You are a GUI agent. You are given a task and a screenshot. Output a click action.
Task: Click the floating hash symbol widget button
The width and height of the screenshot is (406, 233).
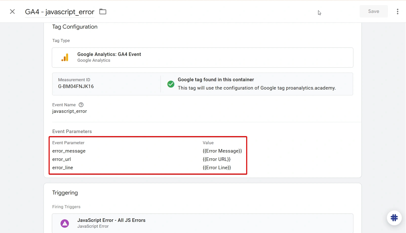(x=394, y=218)
